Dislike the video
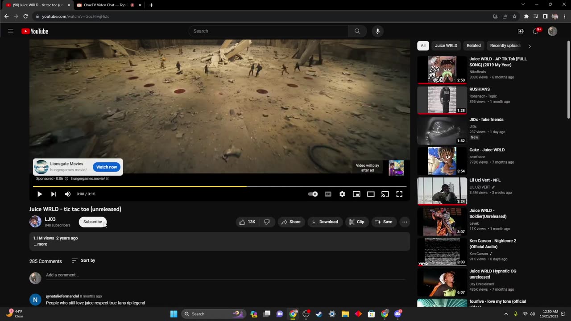 point(267,222)
